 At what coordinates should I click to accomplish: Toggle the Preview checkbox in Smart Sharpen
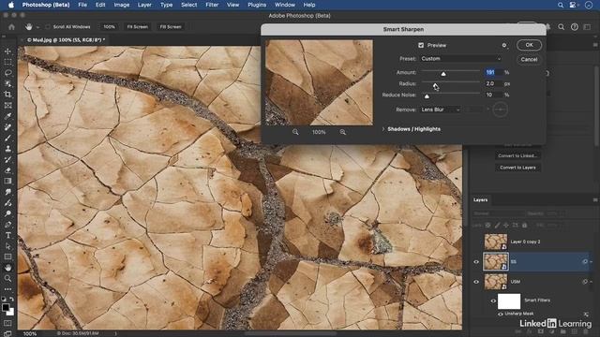pos(421,45)
